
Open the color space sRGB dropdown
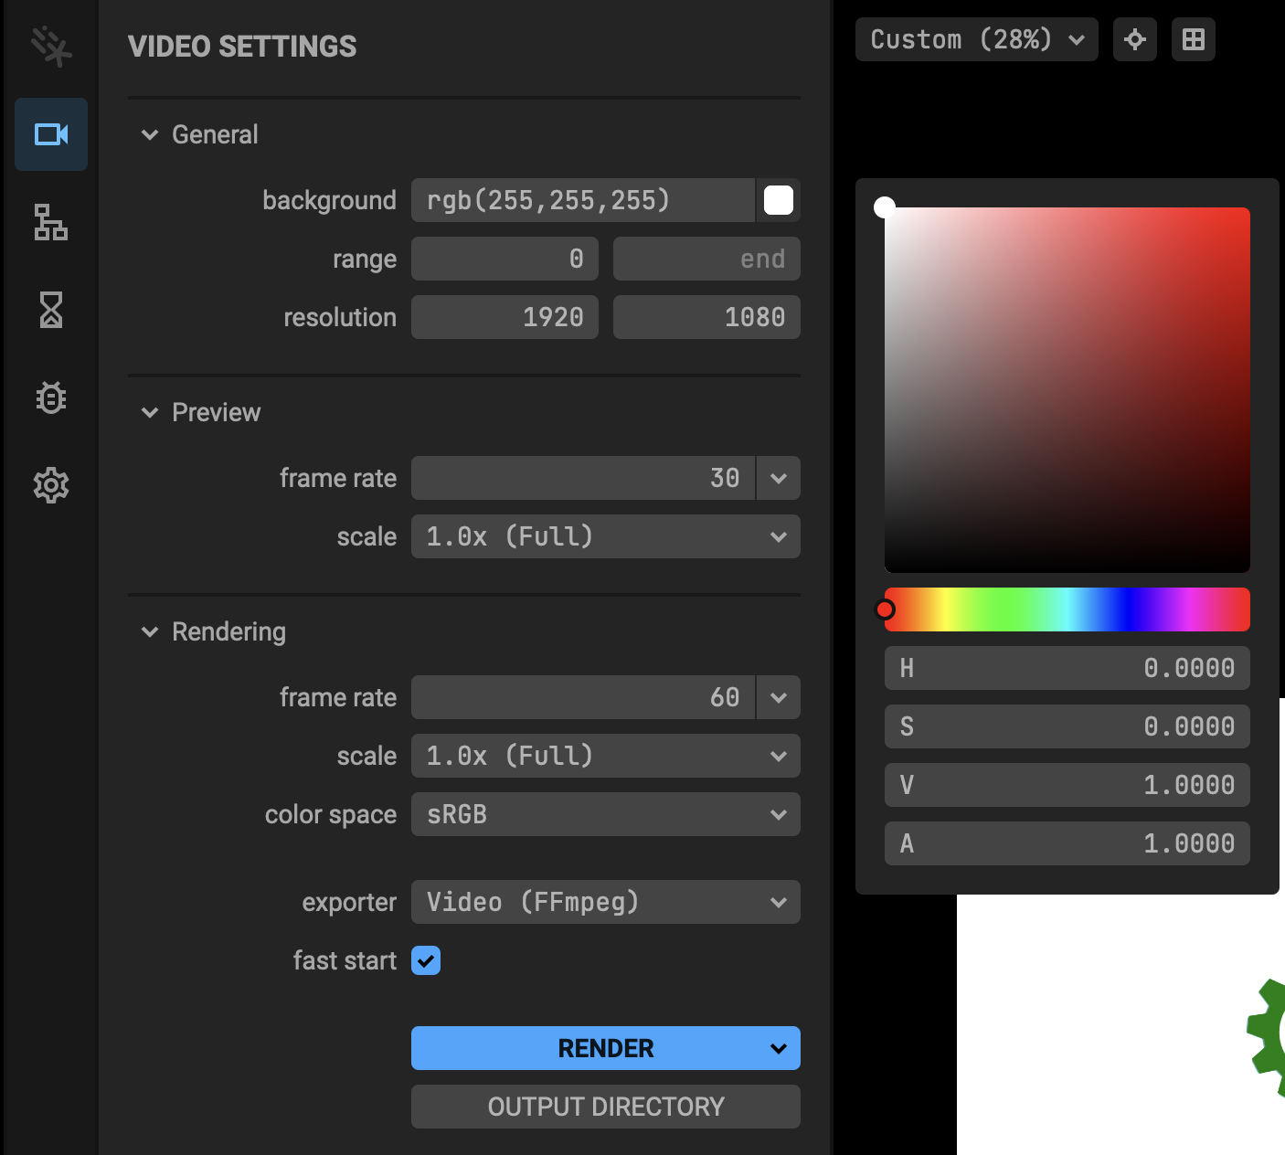tap(605, 814)
